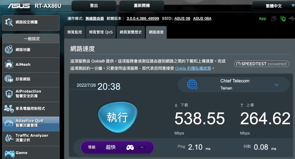Click the 網路速度 page heading
The width and height of the screenshot is (295, 159).
tap(82, 49)
